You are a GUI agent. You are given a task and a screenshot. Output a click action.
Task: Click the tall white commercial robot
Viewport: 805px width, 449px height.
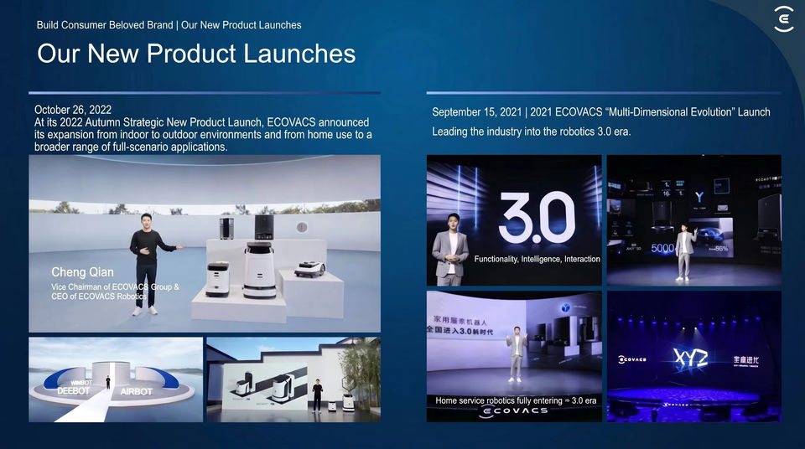(x=260, y=271)
